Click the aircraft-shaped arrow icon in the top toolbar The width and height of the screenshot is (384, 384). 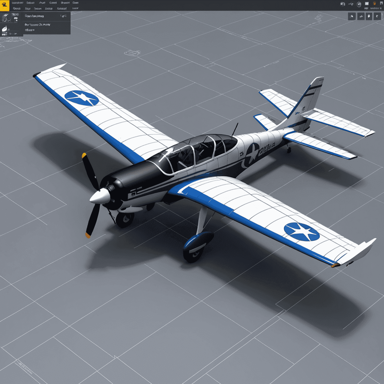click(x=351, y=4)
